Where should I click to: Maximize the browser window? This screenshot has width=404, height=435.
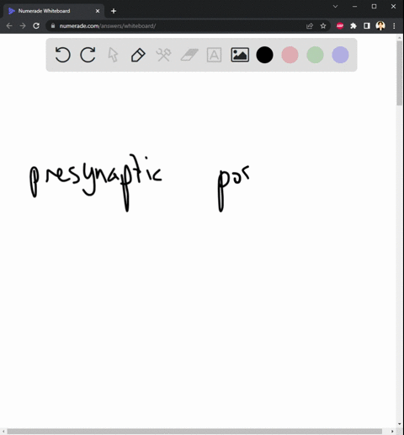coord(374,7)
